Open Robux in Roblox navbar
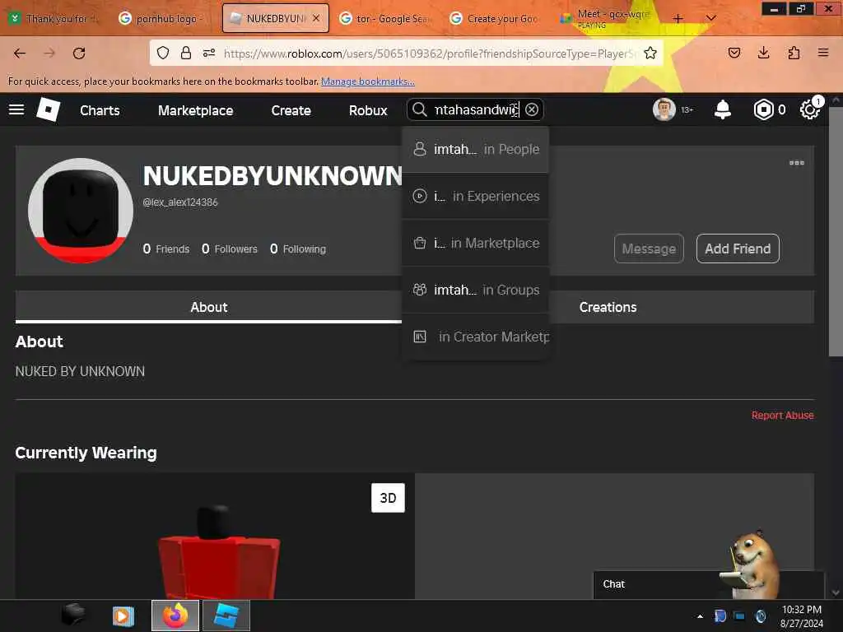 (368, 110)
